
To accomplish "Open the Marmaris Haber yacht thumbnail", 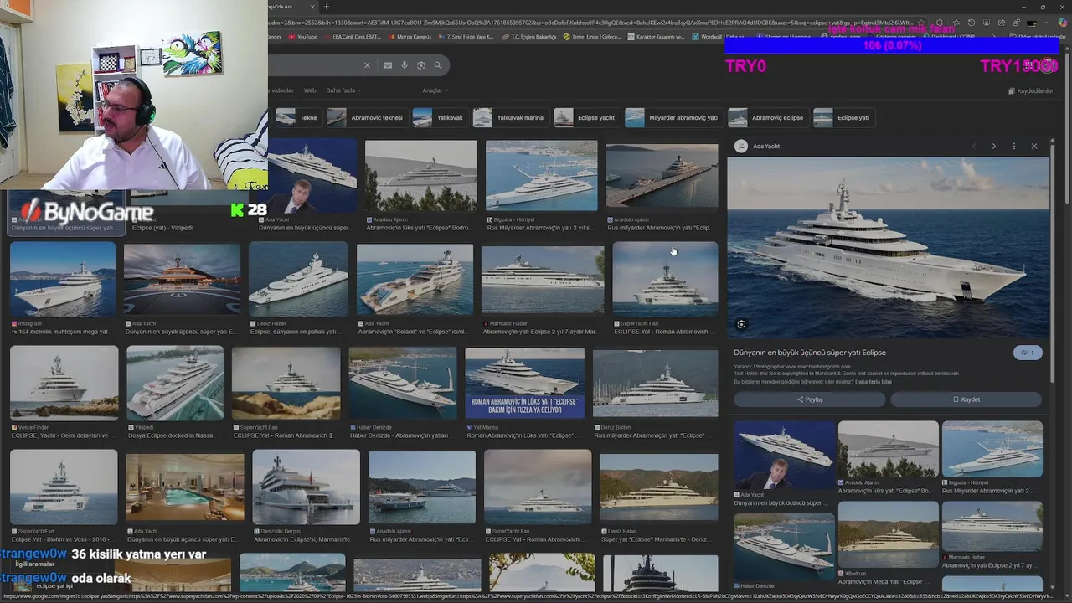I will (543, 279).
